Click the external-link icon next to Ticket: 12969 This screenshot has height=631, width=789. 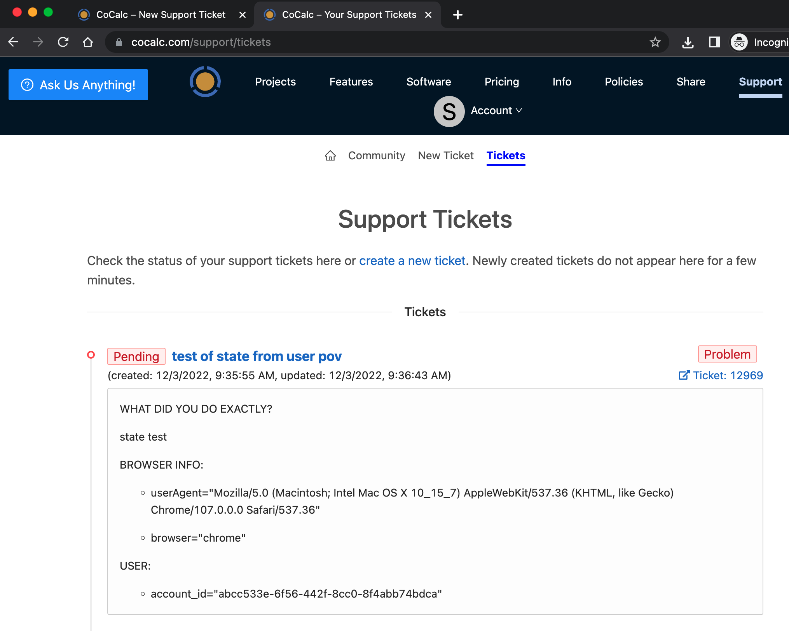pos(684,375)
